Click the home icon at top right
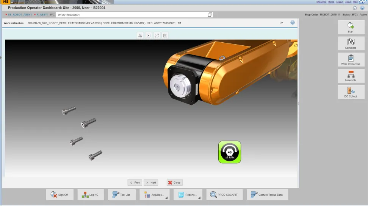 [x=354, y=8]
